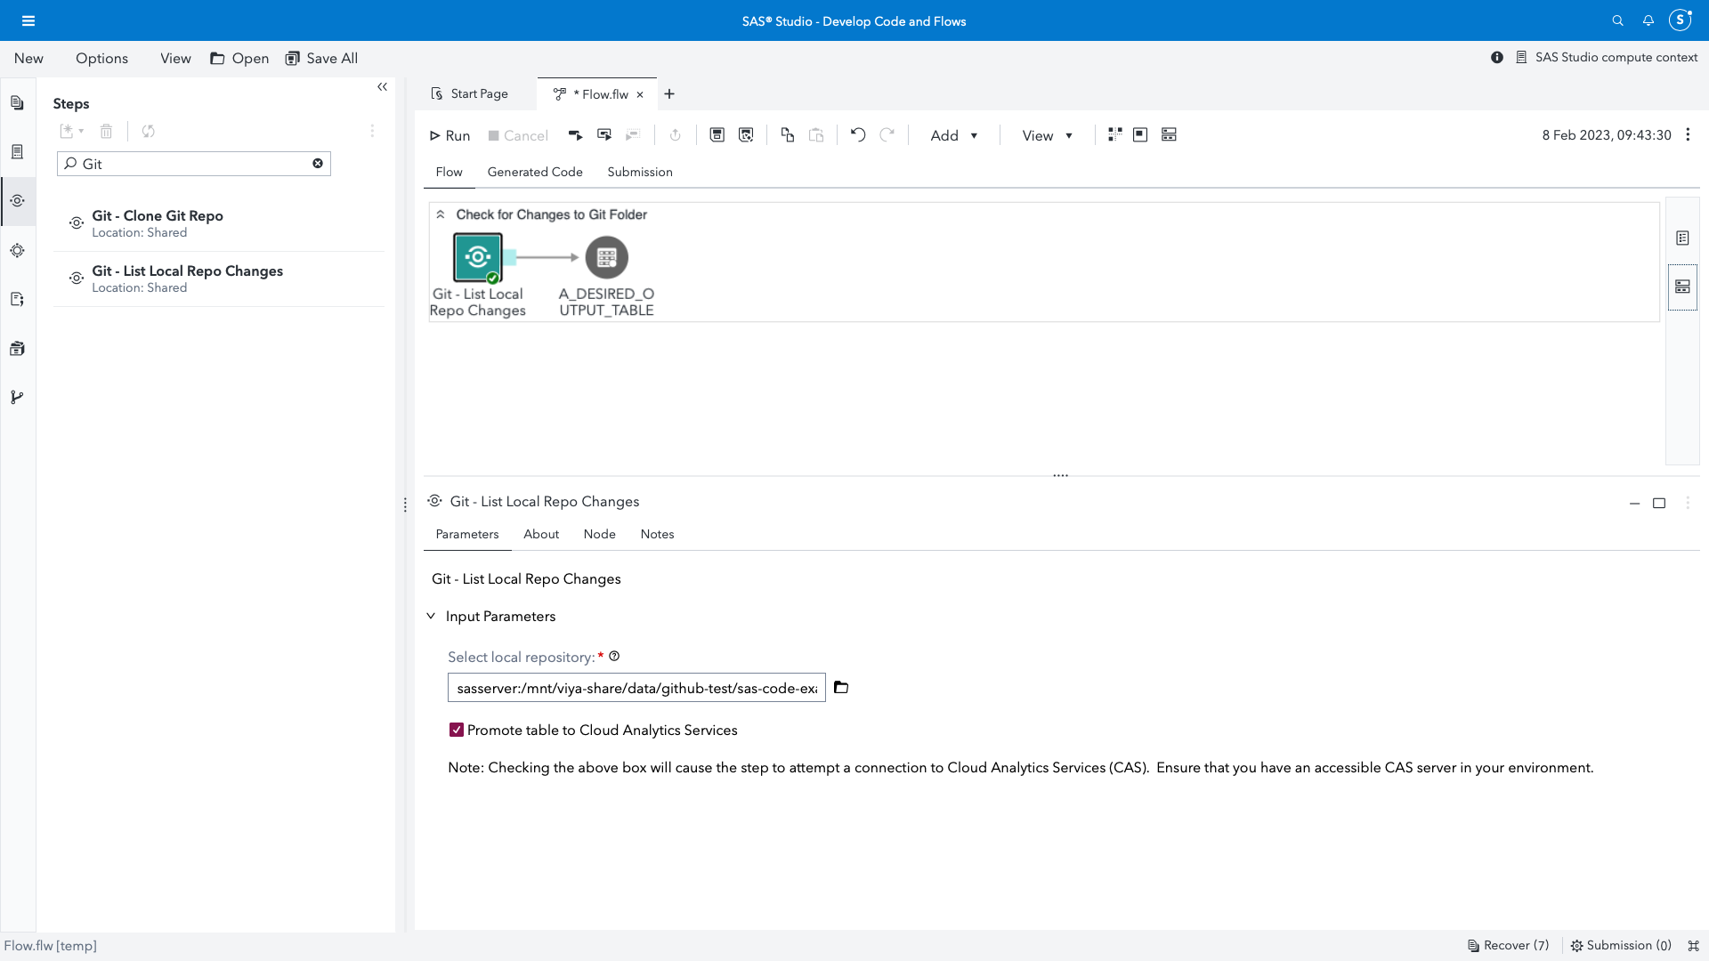
Task: Open the new step dropdown in Steps pane
Action: (x=72, y=132)
